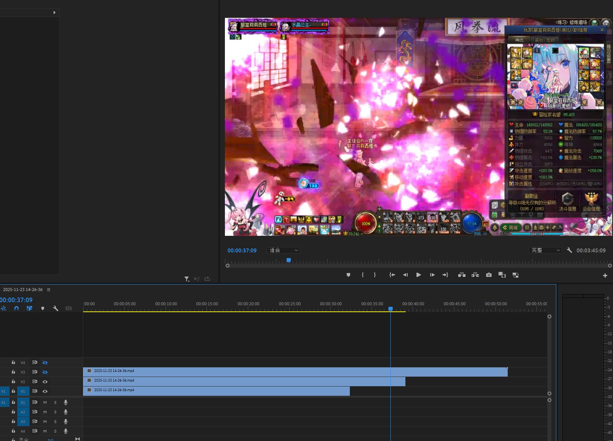Mute audio track A1
Screen dimensions: 613x441
pyautogui.click(x=45, y=402)
